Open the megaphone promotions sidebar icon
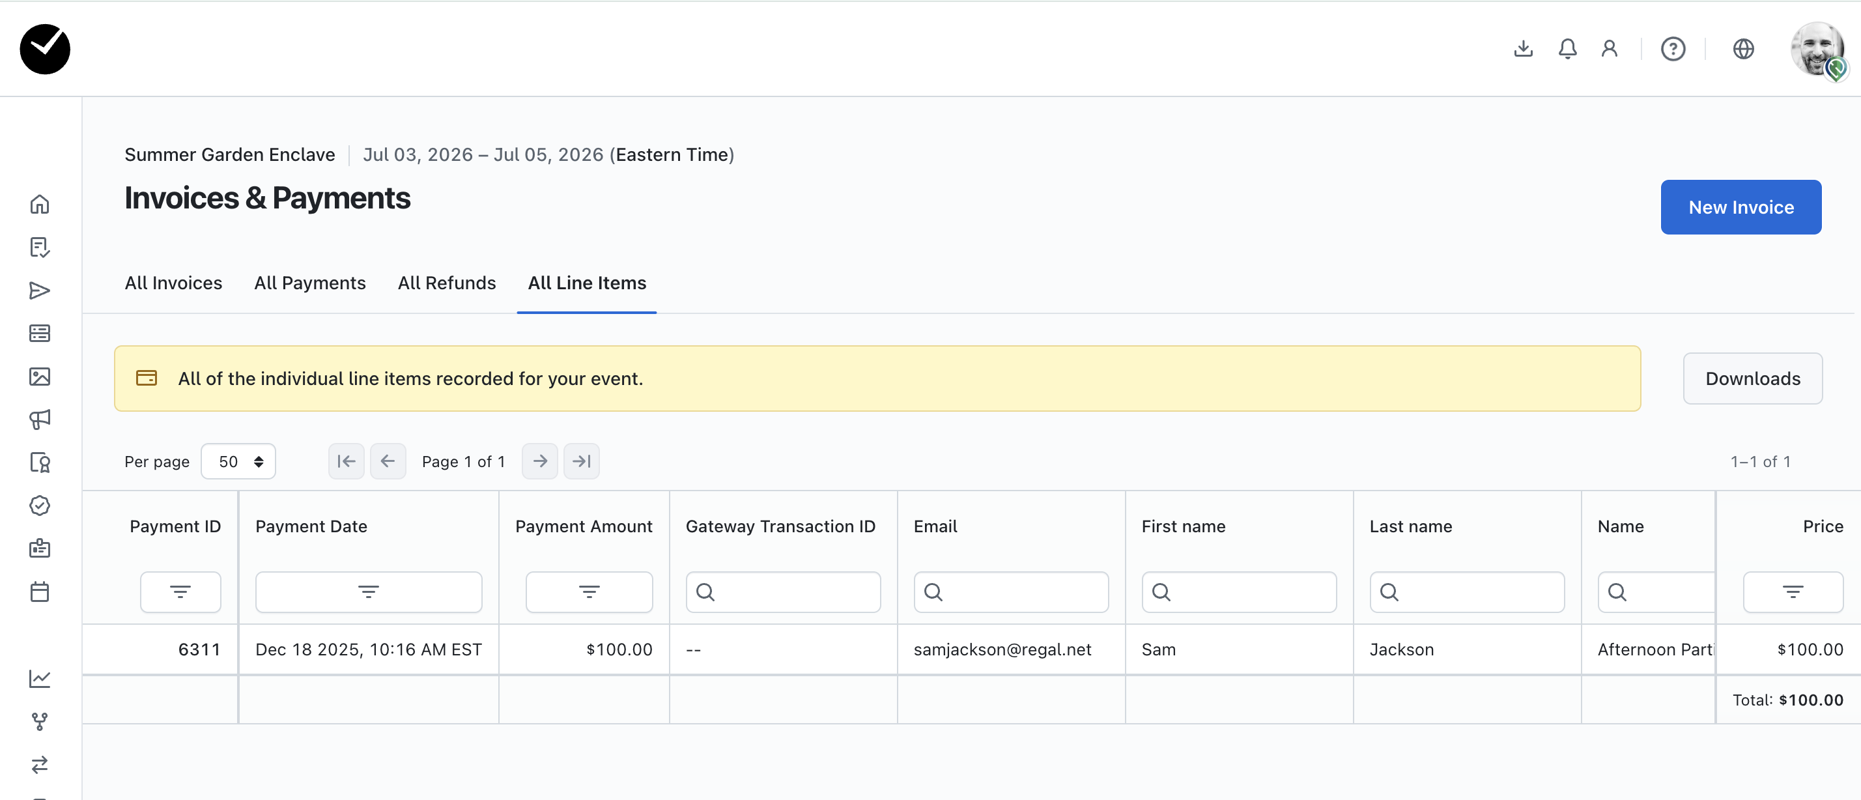1861x800 pixels. click(40, 419)
